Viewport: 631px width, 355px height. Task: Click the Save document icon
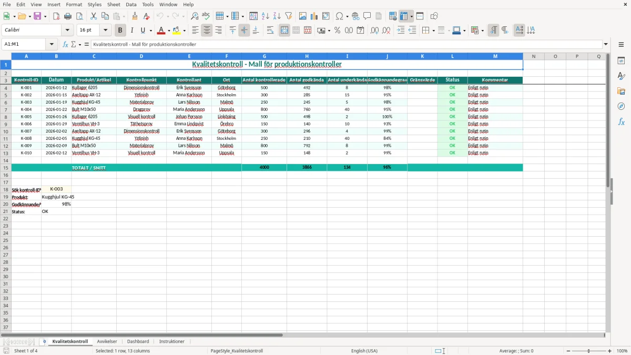click(x=37, y=16)
